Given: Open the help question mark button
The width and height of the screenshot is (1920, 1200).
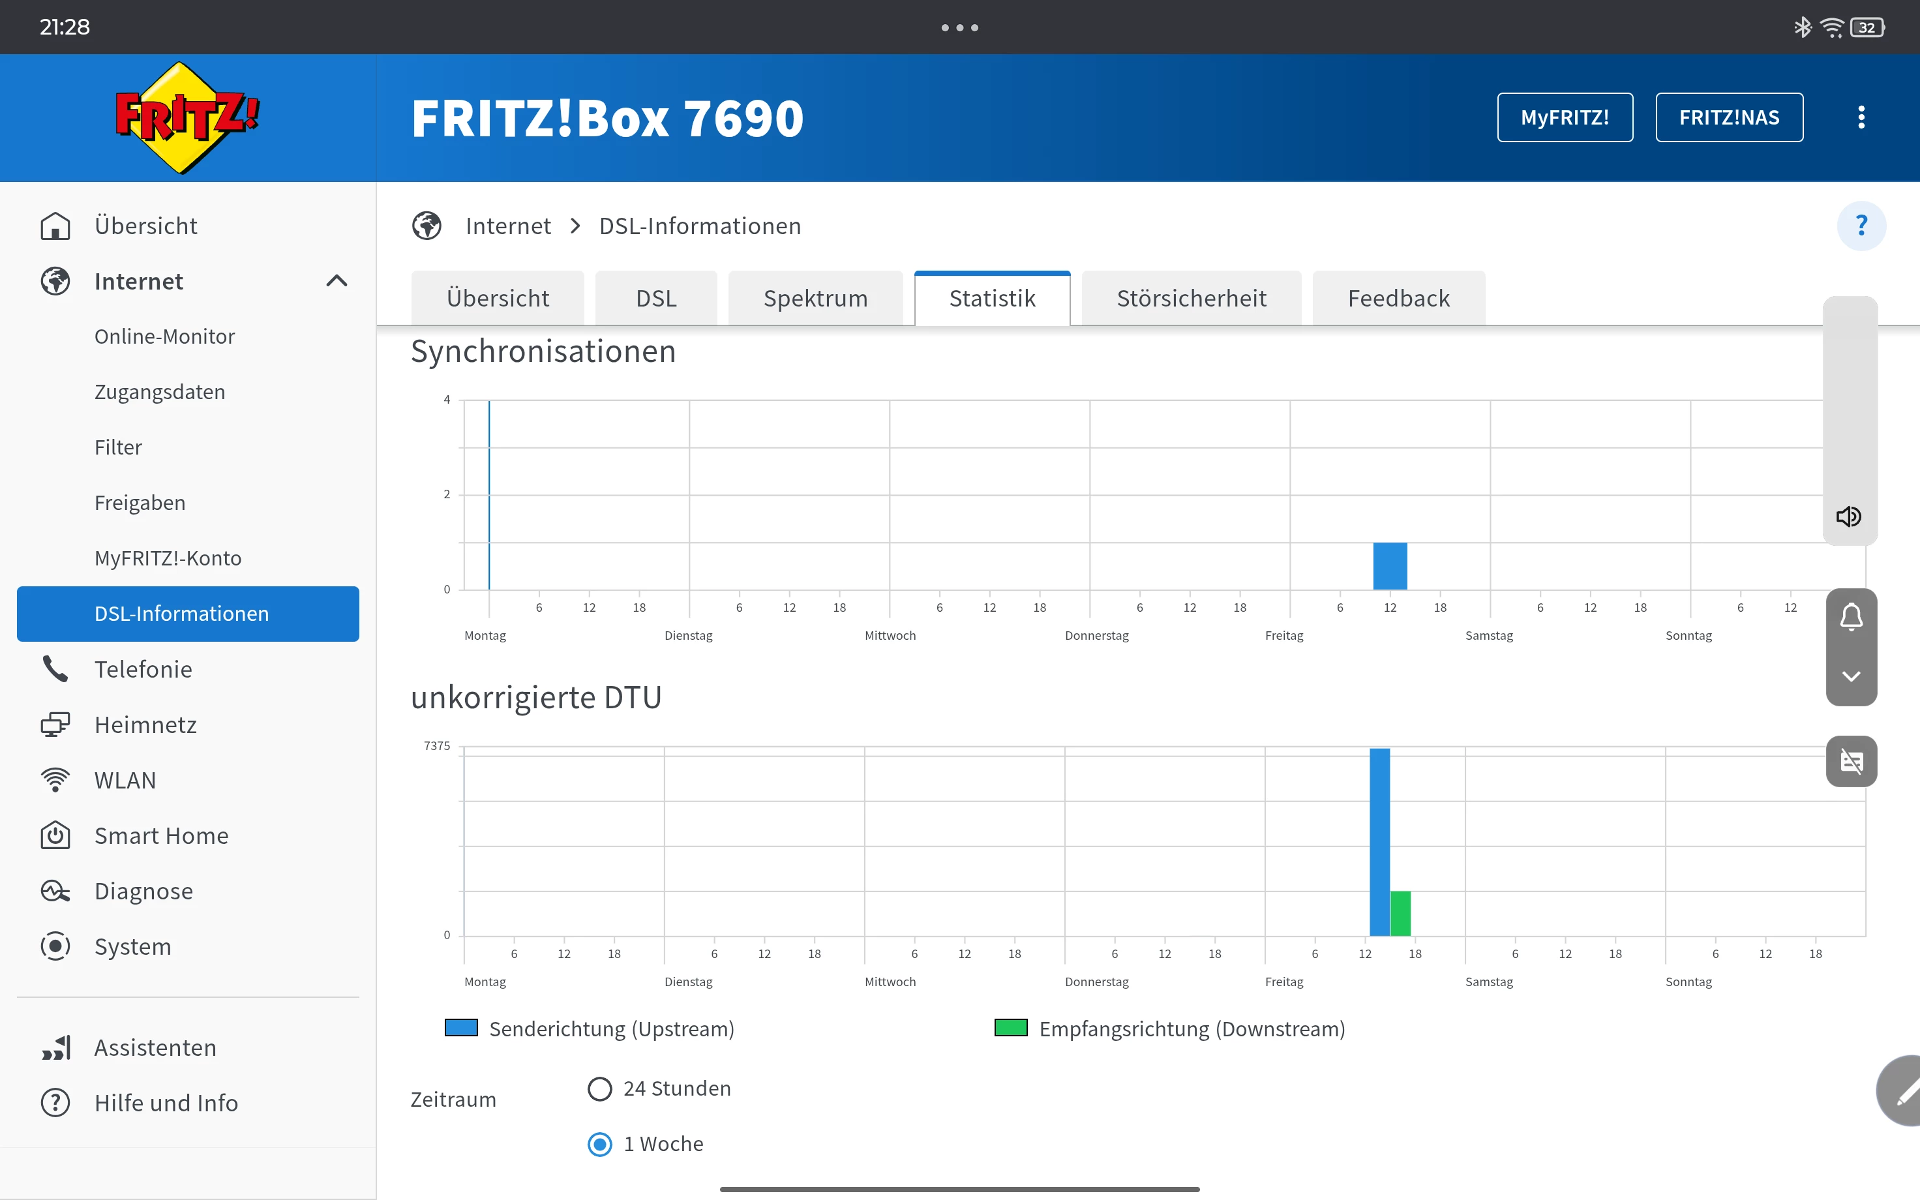Looking at the screenshot, I should click(1861, 226).
